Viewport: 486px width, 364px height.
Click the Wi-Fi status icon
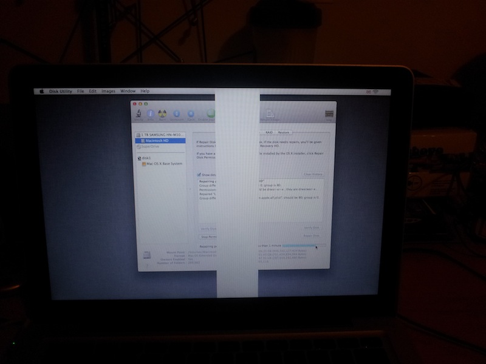(375, 92)
